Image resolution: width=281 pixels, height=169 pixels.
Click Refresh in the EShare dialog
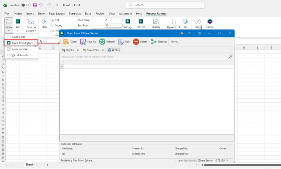tap(107, 41)
